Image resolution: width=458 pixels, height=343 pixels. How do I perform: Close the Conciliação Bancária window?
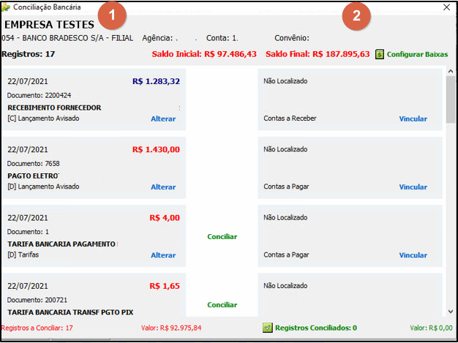(x=446, y=7)
